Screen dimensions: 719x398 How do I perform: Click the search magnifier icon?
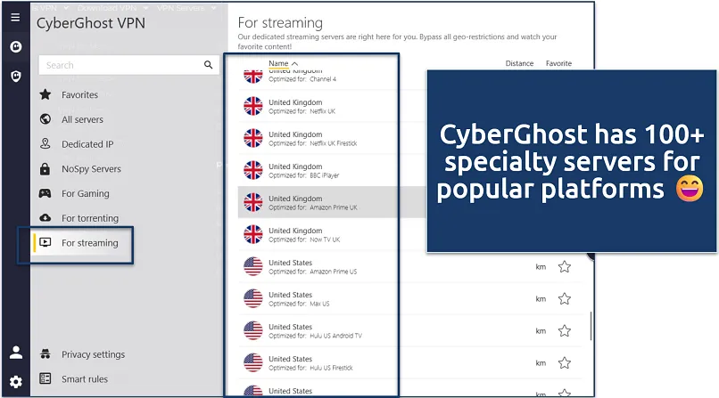coord(208,65)
